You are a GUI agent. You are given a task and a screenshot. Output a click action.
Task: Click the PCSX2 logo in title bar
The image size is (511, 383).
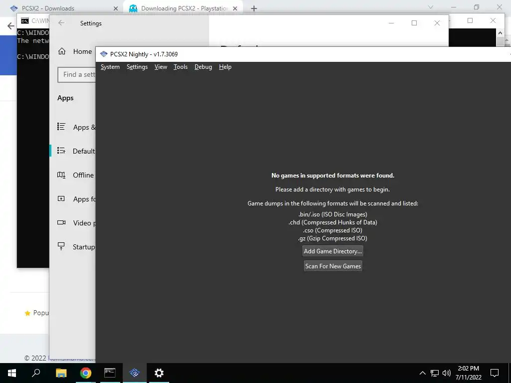tap(104, 54)
